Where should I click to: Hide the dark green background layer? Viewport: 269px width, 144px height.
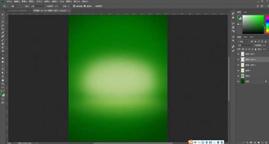[x=238, y=81]
